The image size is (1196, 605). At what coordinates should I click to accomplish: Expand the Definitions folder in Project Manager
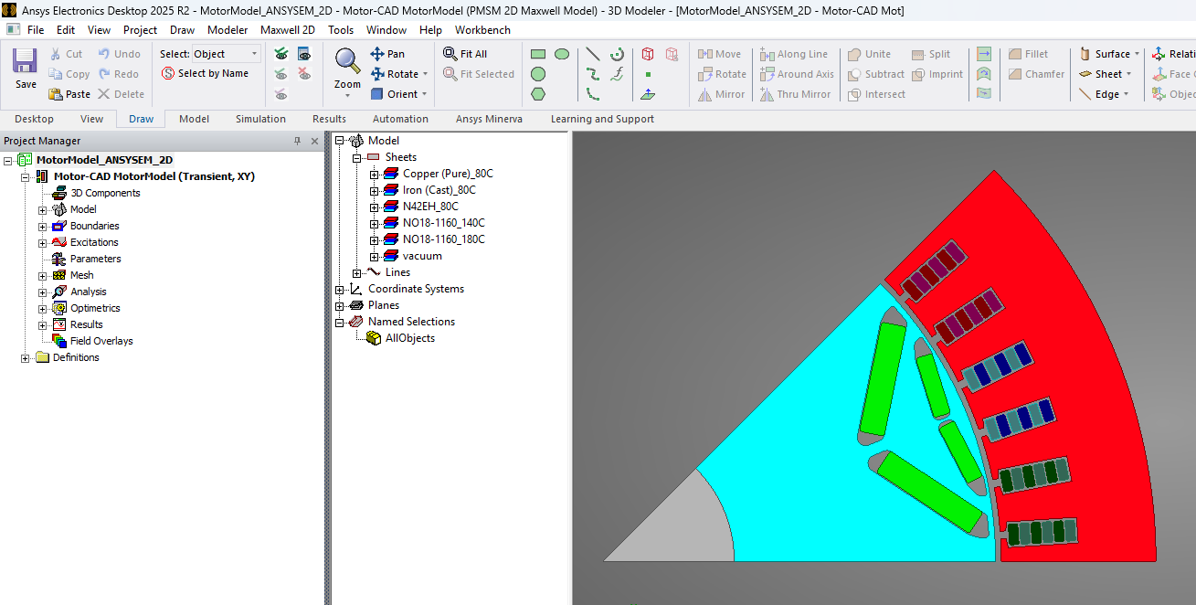(26, 357)
